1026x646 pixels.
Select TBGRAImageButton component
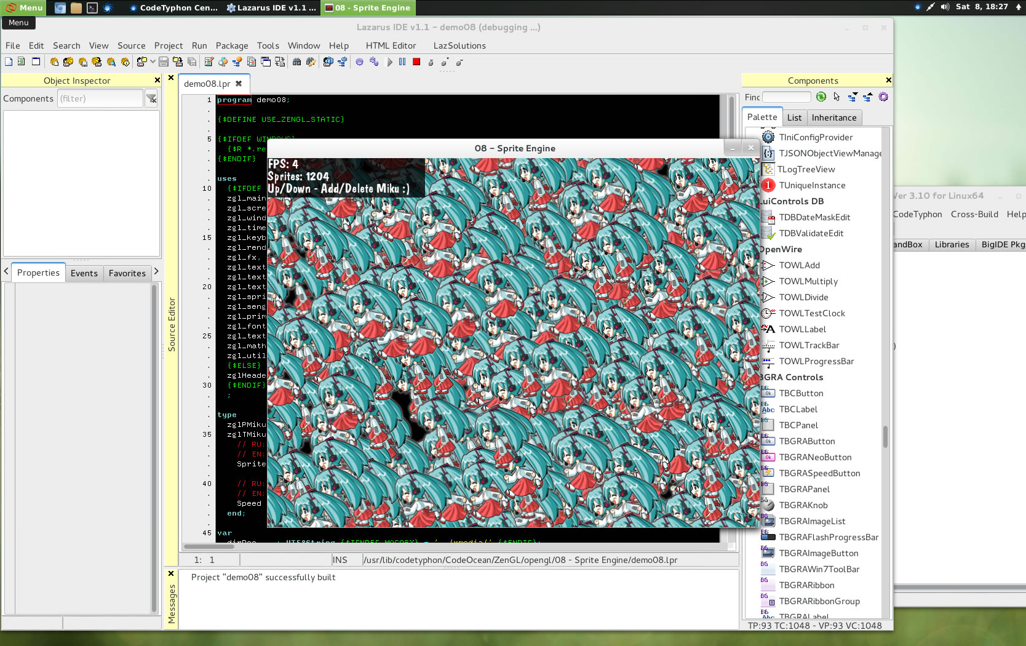pos(818,553)
